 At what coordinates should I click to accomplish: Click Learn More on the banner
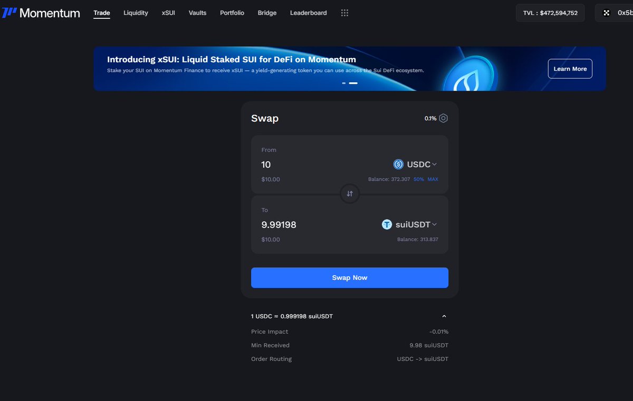point(570,69)
